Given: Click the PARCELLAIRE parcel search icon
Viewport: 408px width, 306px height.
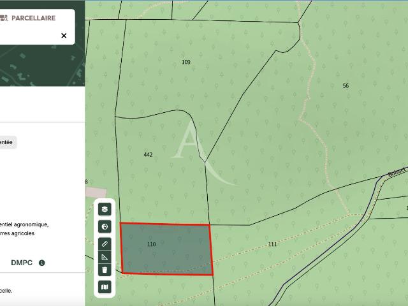Looking at the screenshot, I should coord(4,18).
